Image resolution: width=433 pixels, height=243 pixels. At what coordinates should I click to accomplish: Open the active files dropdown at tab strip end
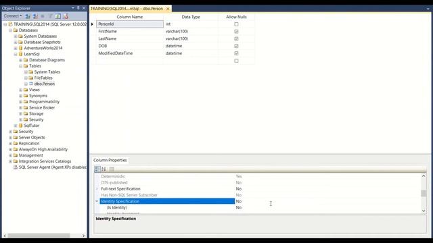[428, 9]
